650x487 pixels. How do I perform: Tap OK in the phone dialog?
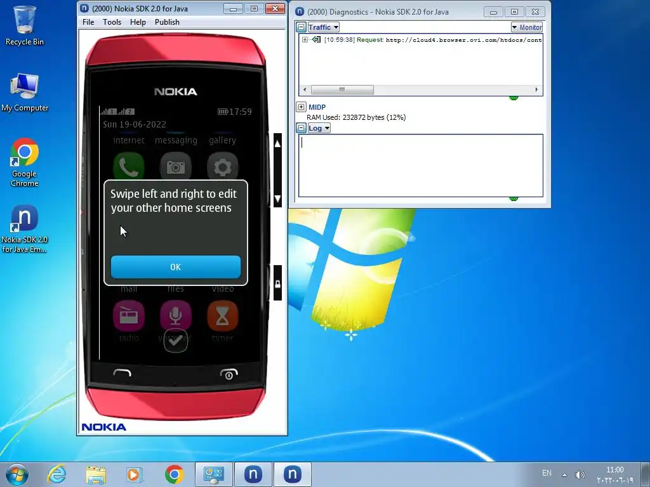(175, 267)
